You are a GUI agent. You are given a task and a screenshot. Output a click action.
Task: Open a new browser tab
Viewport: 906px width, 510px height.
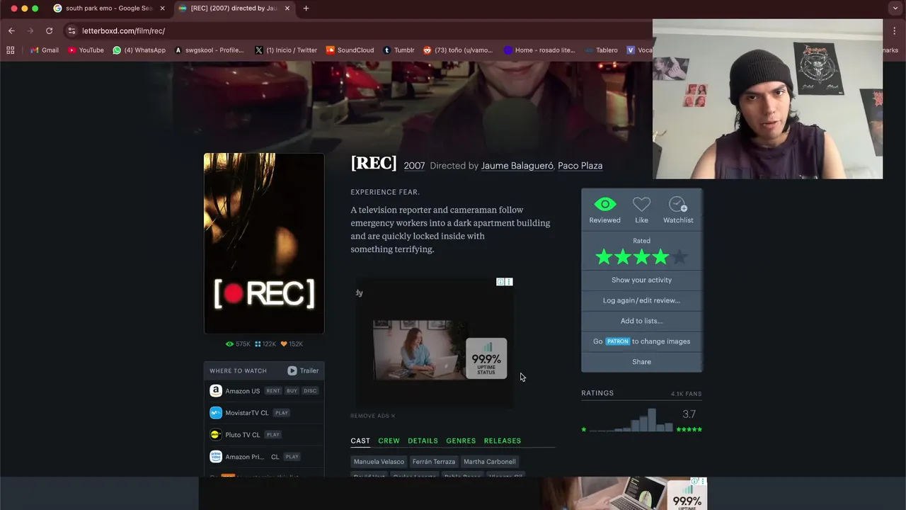click(x=306, y=8)
